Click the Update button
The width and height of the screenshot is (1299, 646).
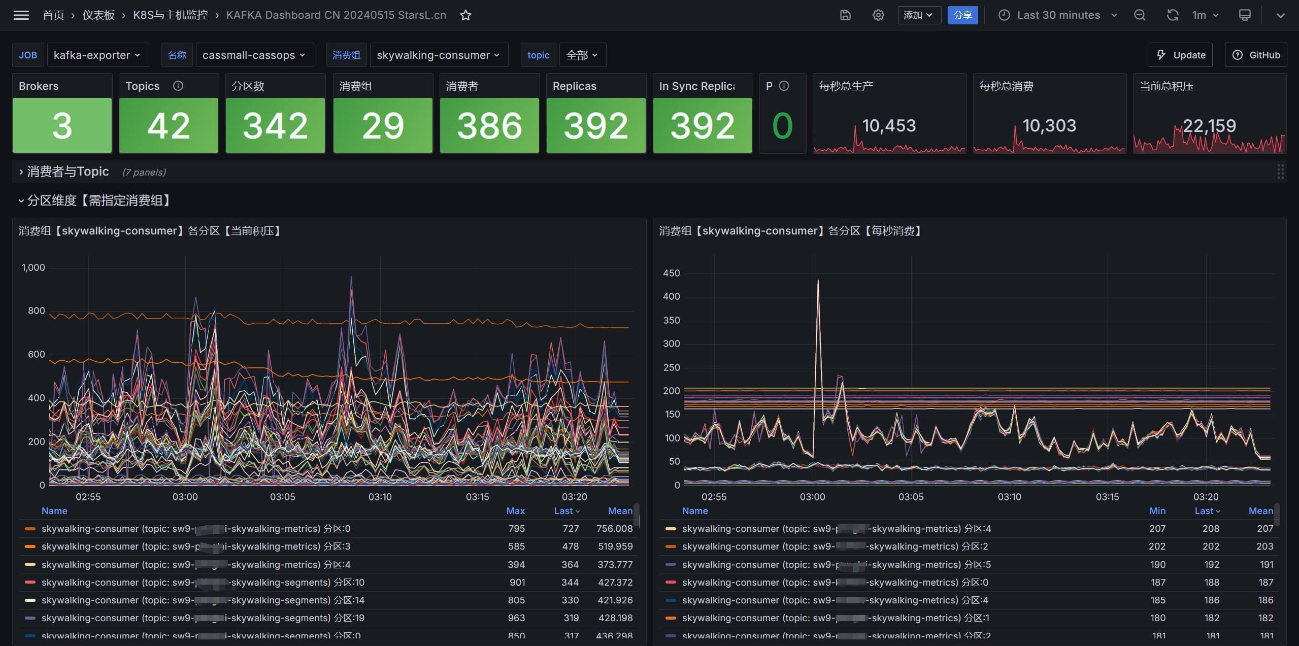(x=1180, y=55)
